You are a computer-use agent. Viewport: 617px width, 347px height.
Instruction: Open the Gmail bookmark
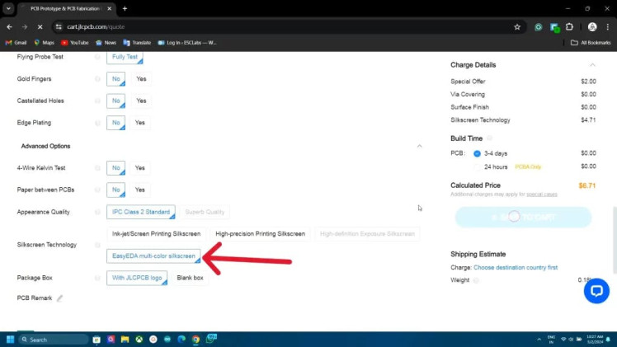click(16, 42)
